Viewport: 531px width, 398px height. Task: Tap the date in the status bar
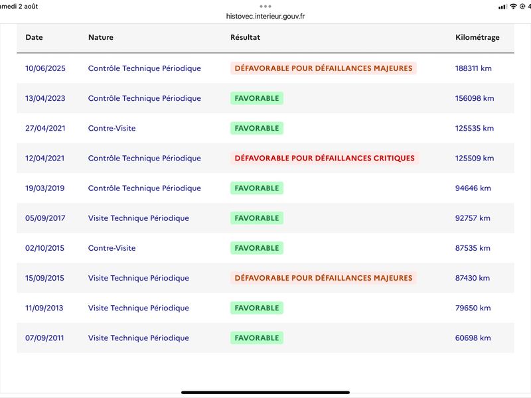coord(19,7)
